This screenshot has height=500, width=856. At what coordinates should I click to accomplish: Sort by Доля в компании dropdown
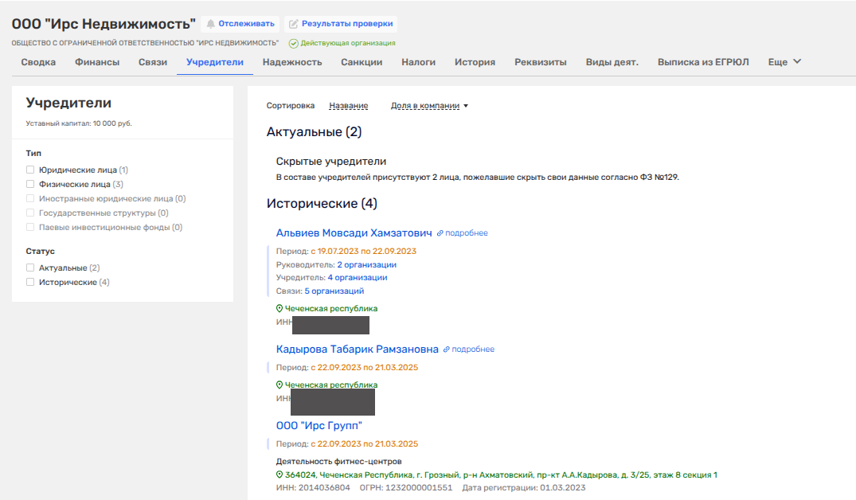tap(429, 106)
